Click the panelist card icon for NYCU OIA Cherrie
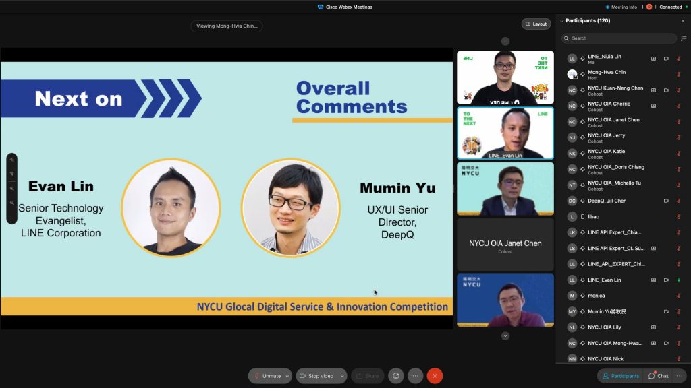The height and width of the screenshot is (388, 691). 653,106
